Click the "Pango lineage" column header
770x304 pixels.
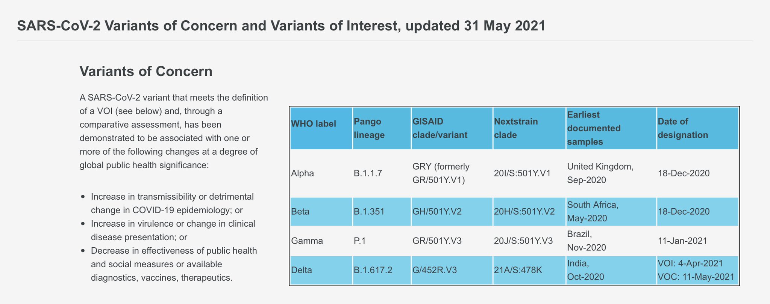(x=369, y=128)
